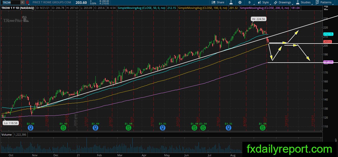Click the PRICE T ROWE GROUPS COM name
Screen dimensions: 338x157
click(52, 2)
